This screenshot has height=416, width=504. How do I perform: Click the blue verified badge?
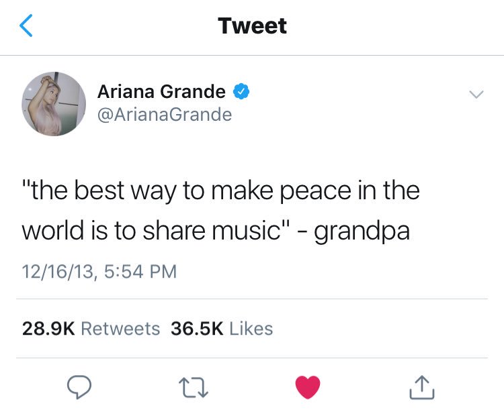tap(241, 91)
